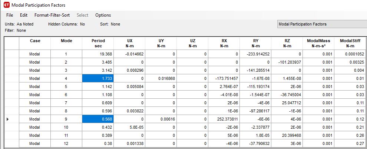Open the Modal Participation Factors table dropdown
Image resolution: width=367 pixels, height=149 pixels.
(x=322, y=24)
